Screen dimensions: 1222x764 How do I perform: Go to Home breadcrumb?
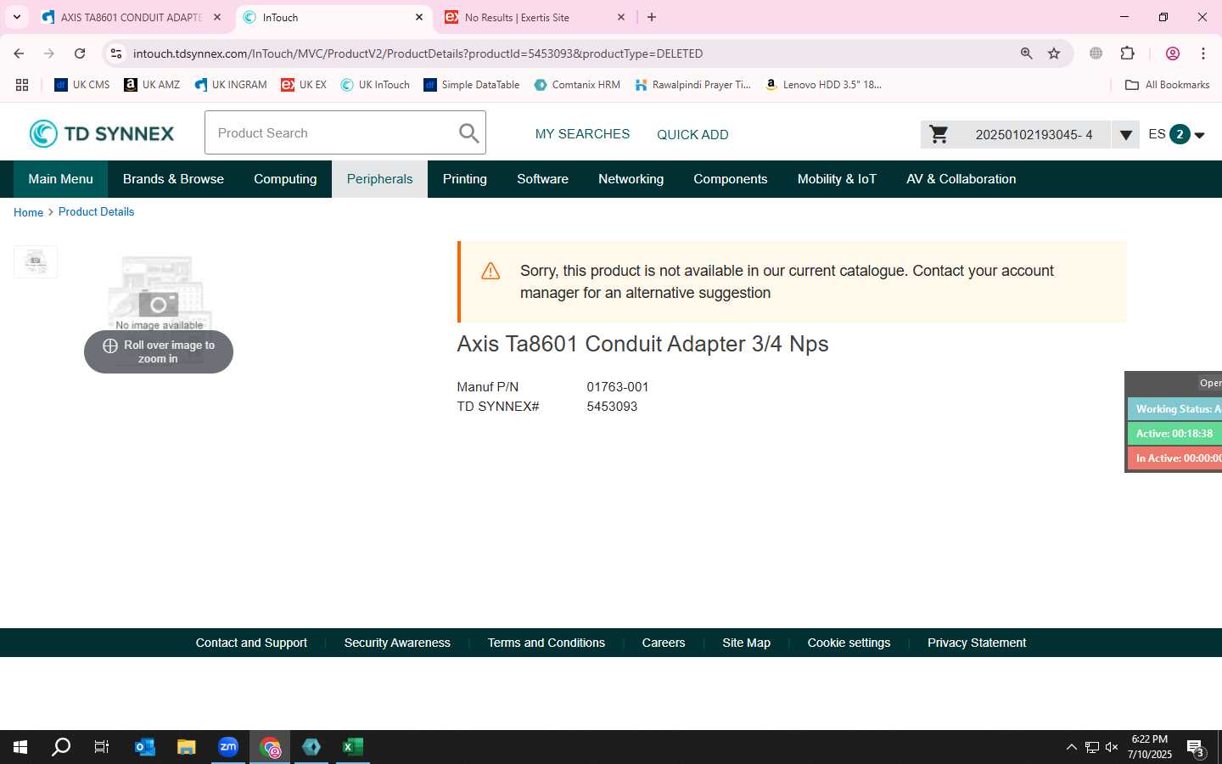(x=28, y=212)
